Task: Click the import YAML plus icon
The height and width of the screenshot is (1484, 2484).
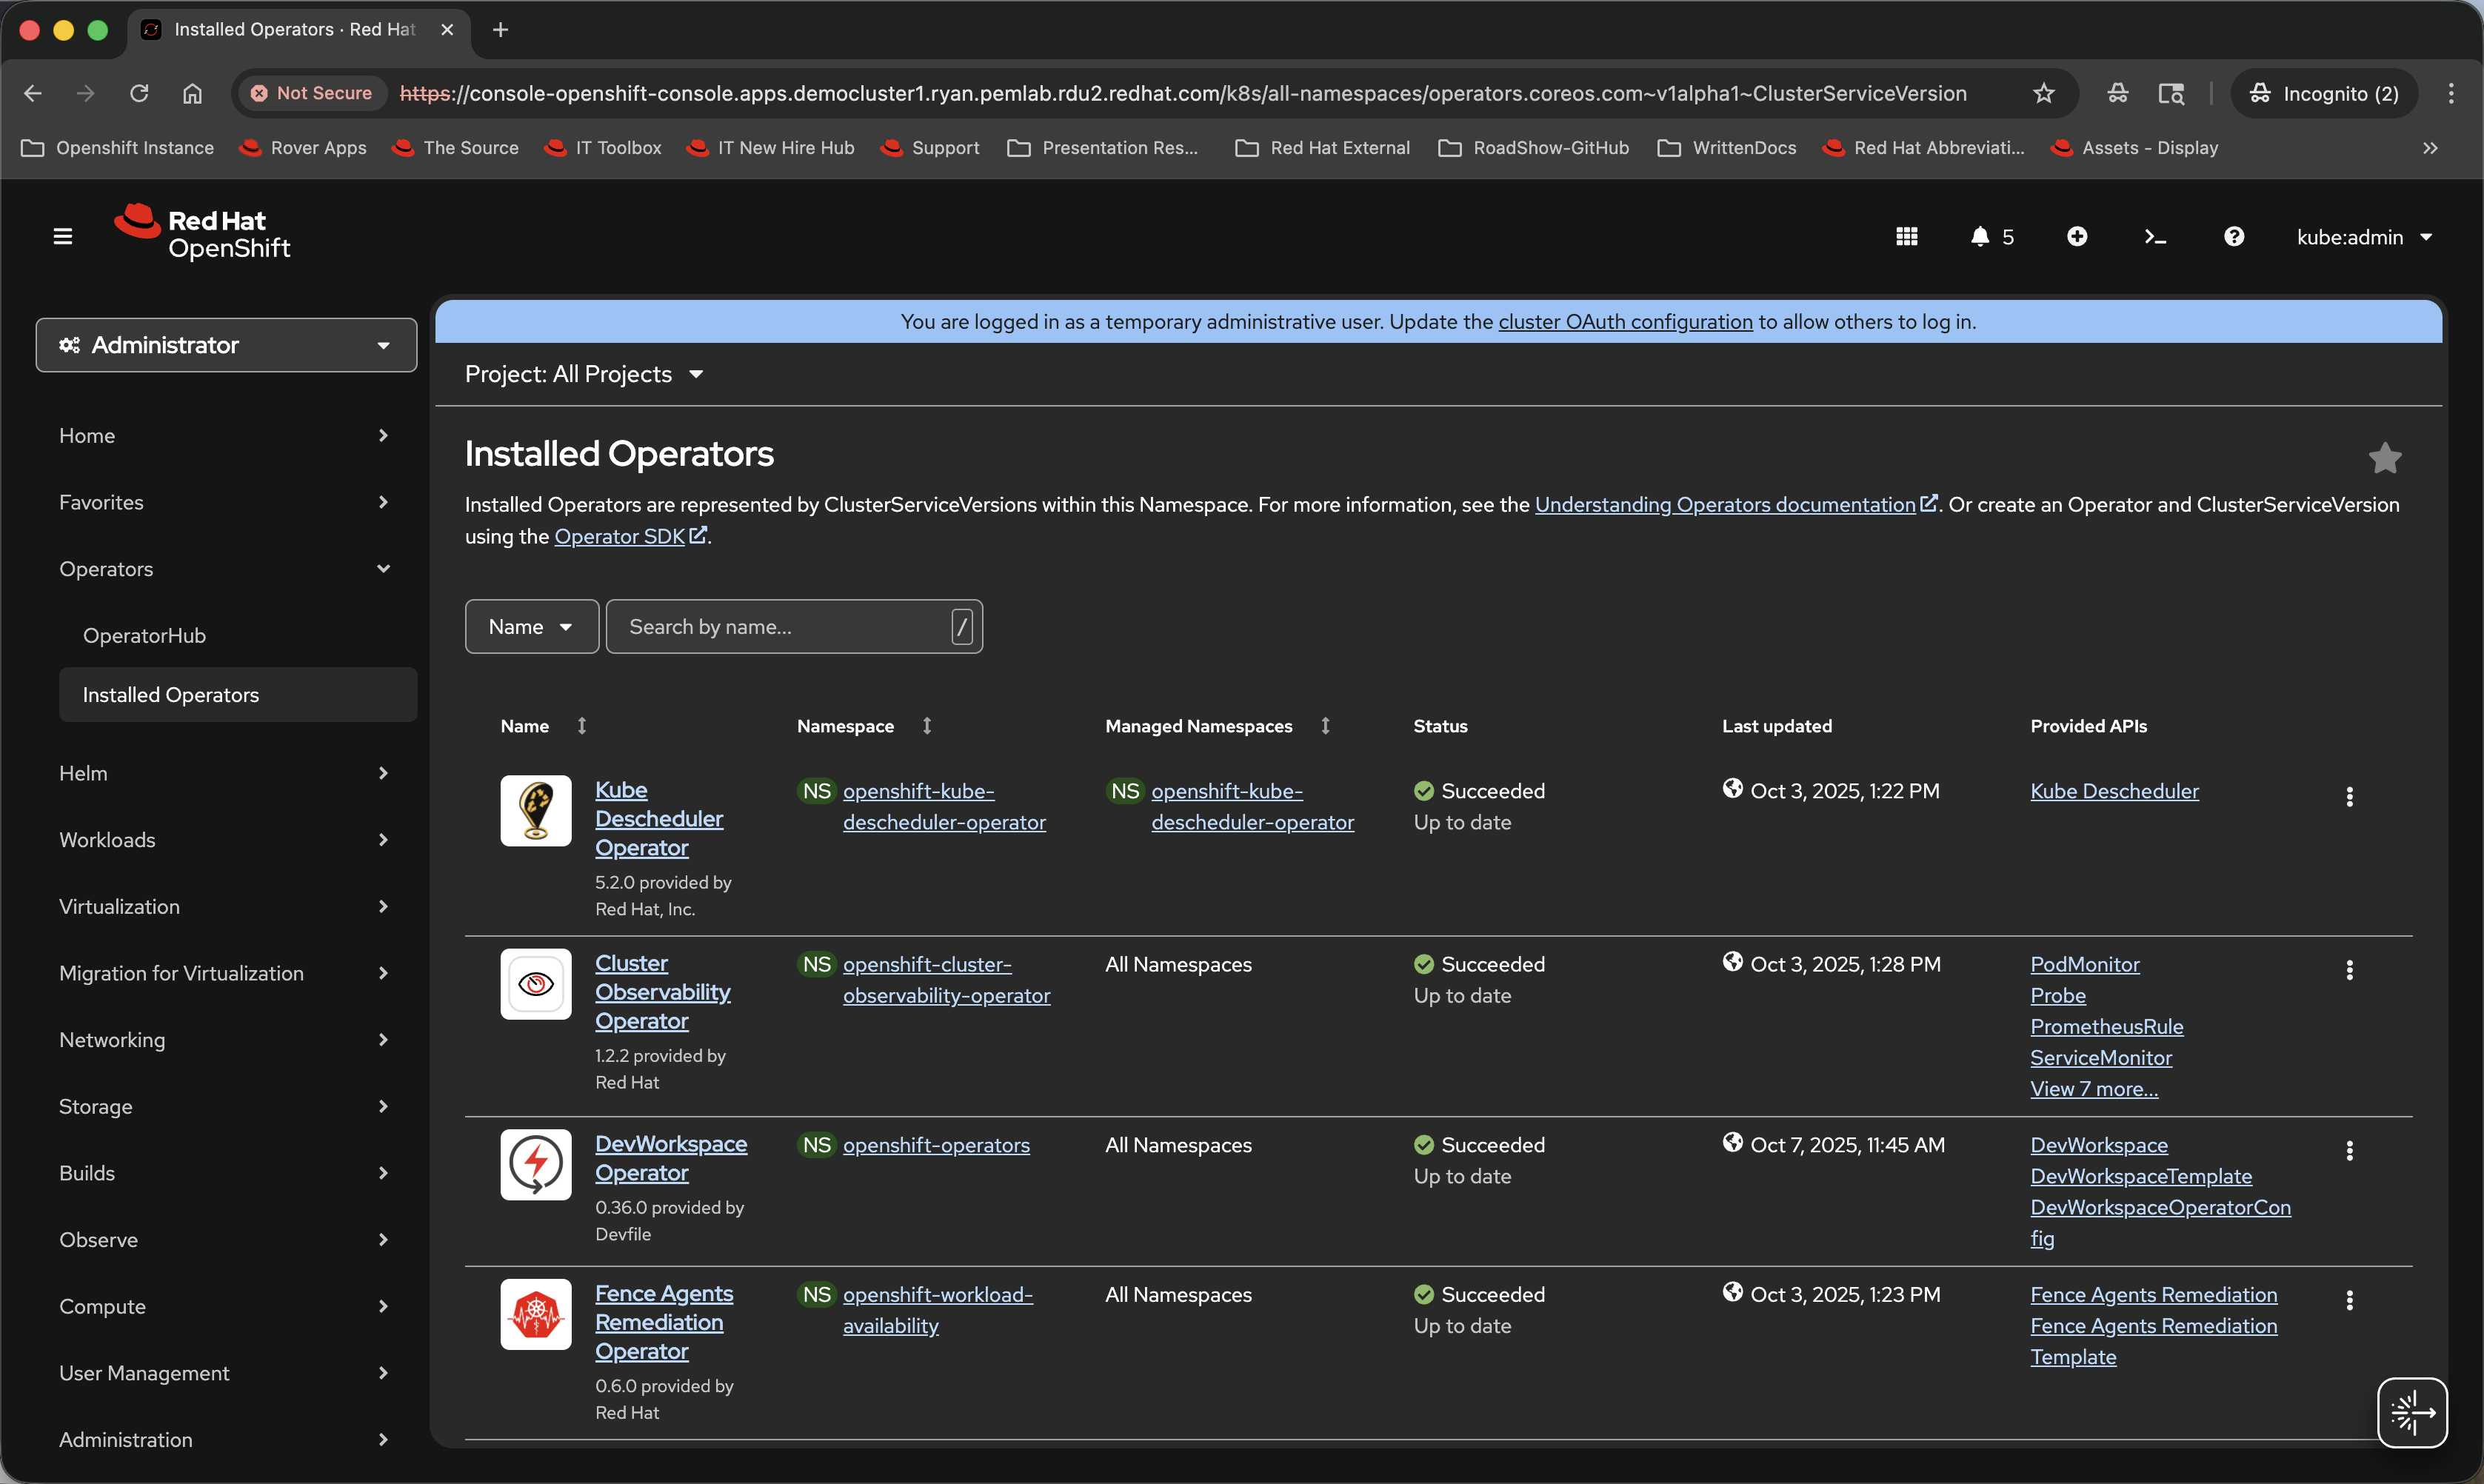Action: click(2077, 236)
